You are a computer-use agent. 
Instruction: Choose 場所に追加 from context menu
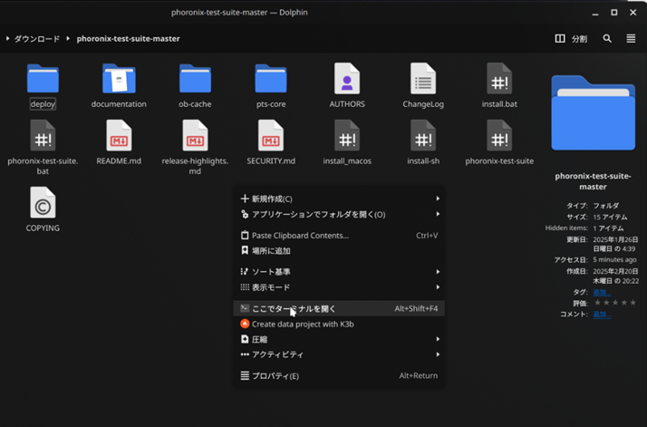[339, 250]
